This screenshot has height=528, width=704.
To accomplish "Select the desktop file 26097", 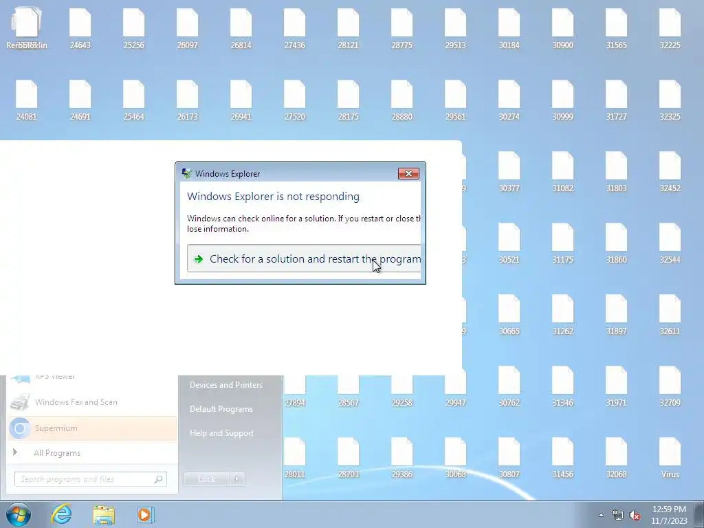I will click(187, 29).
